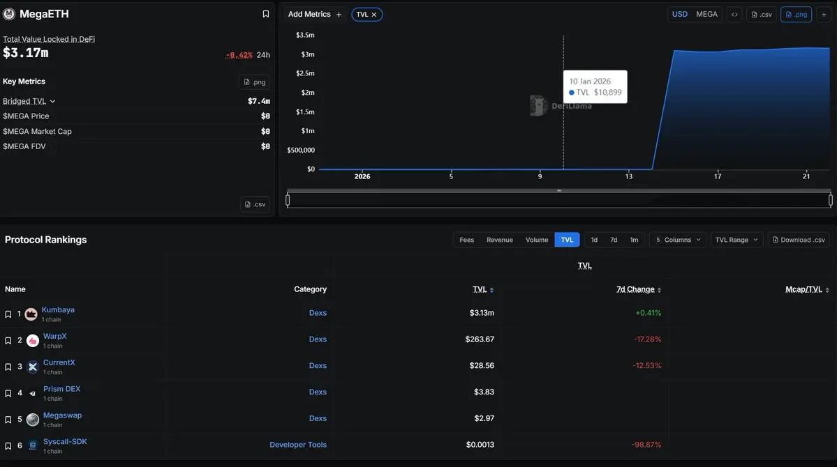Bookmark the WarpX protocol row
This screenshot has width=837, height=467.
coord(8,341)
